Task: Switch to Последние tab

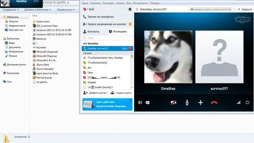Action: (x=120, y=32)
